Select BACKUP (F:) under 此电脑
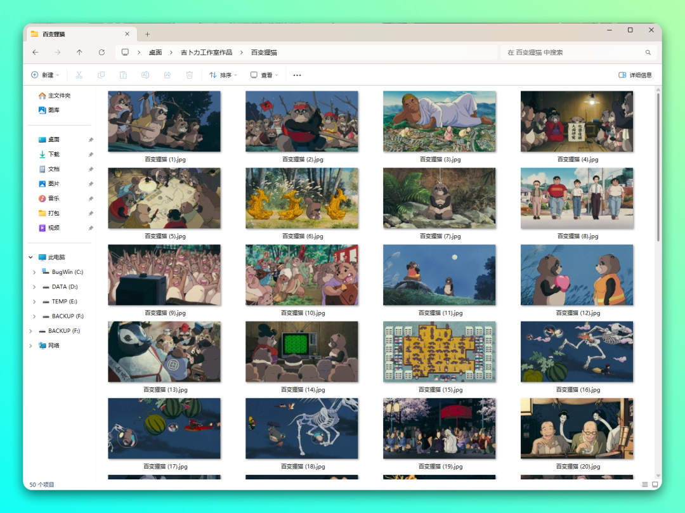Viewport: 685px width, 513px height. (x=63, y=316)
